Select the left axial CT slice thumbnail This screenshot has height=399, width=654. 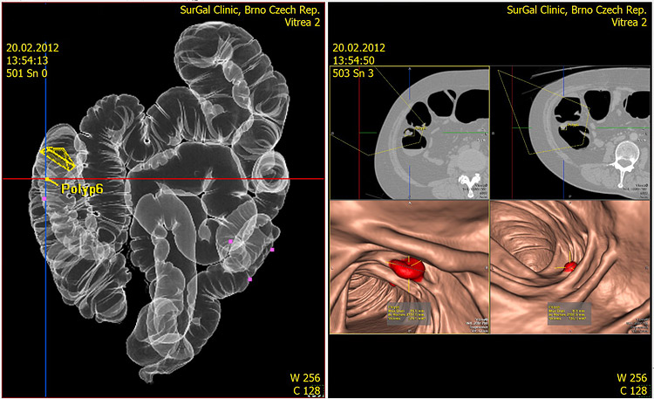click(410, 131)
